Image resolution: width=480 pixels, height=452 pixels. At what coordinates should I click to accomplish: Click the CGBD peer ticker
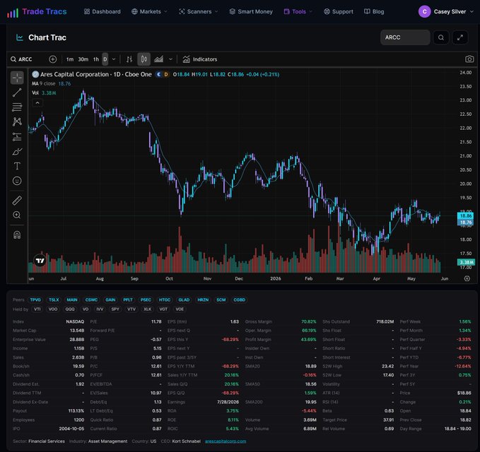point(240,299)
